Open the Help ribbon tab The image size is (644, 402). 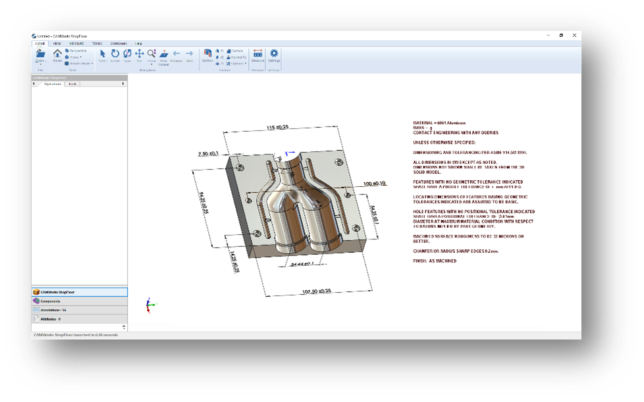pyautogui.click(x=139, y=43)
